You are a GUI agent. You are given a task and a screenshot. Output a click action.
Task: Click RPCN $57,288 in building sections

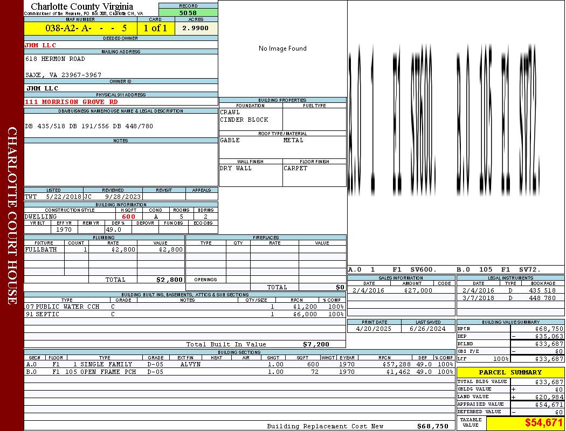[x=396, y=365]
